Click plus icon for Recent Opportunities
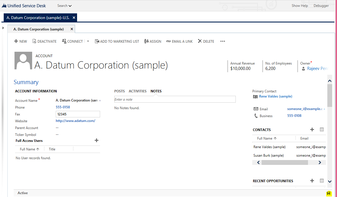The image size is (337, 197). [x=312, y=181]
